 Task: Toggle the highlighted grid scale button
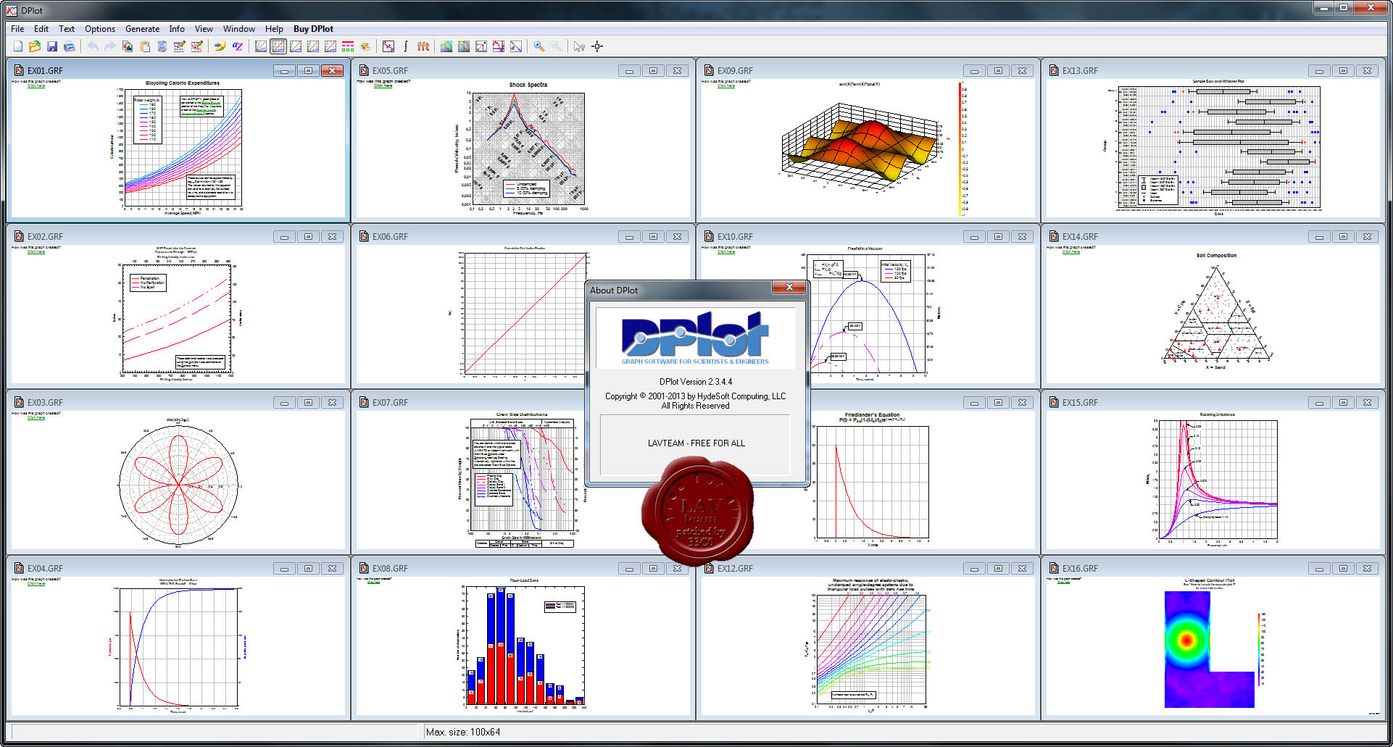pyautogui.click(x=278, y=46)
